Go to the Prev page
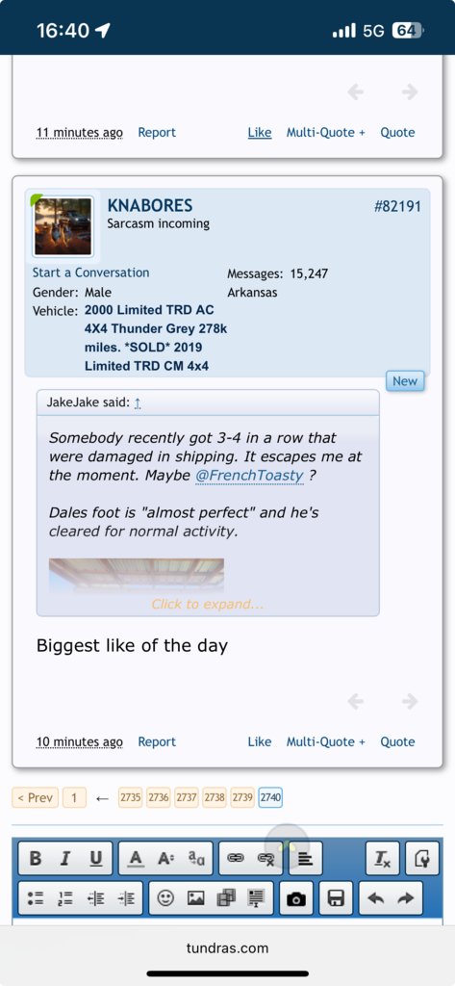 click(x=36, y=797)
